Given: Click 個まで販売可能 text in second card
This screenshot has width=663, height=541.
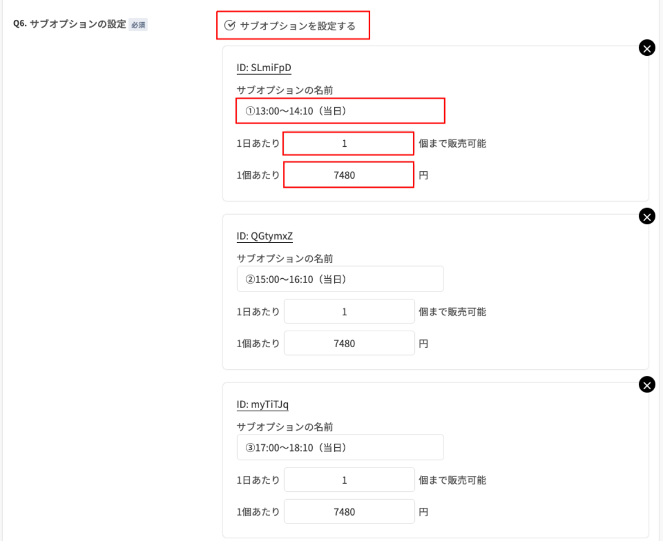Looking at the screenshot, I should point(452,312).
